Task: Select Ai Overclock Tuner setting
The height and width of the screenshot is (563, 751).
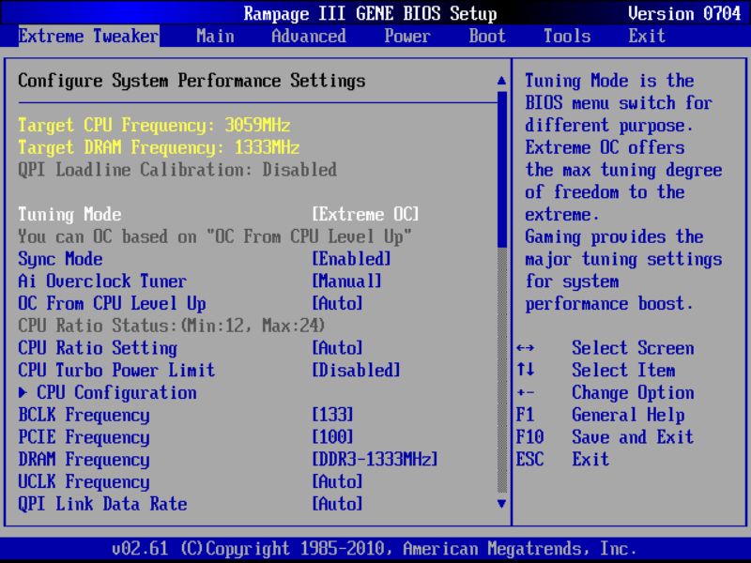Action: tap(102, 281)
